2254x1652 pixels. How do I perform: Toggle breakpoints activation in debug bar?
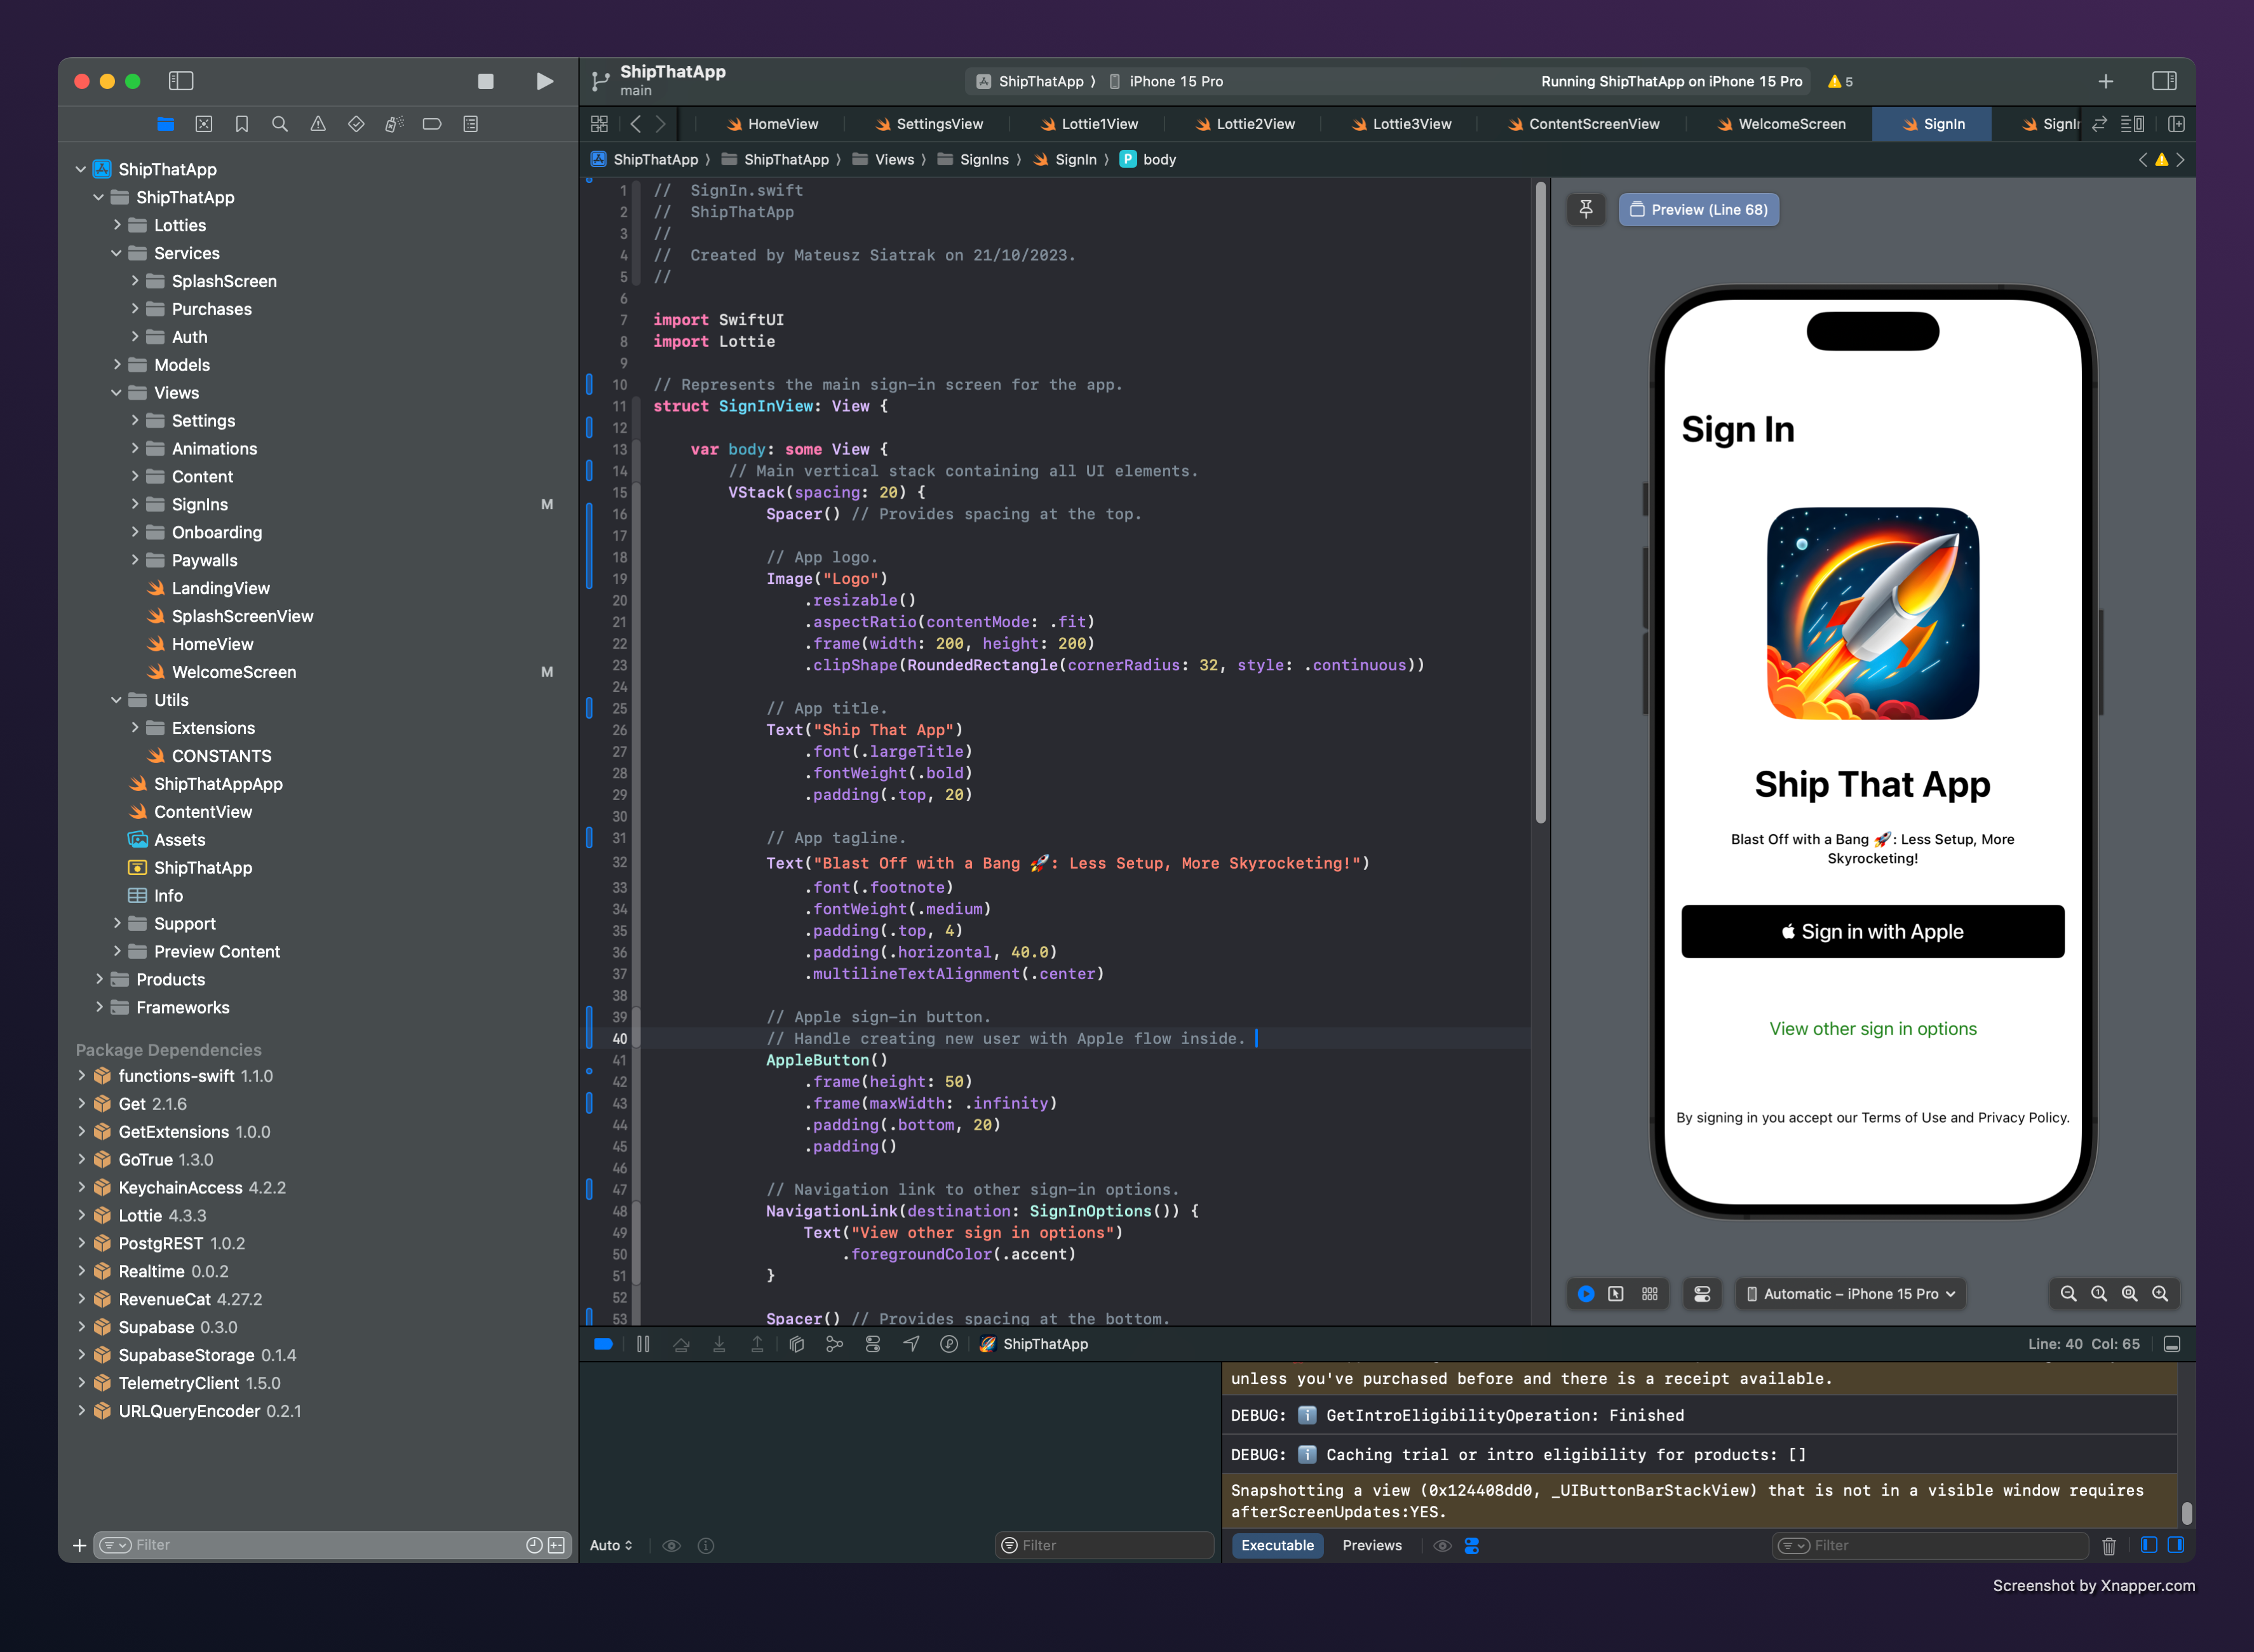603,1344
